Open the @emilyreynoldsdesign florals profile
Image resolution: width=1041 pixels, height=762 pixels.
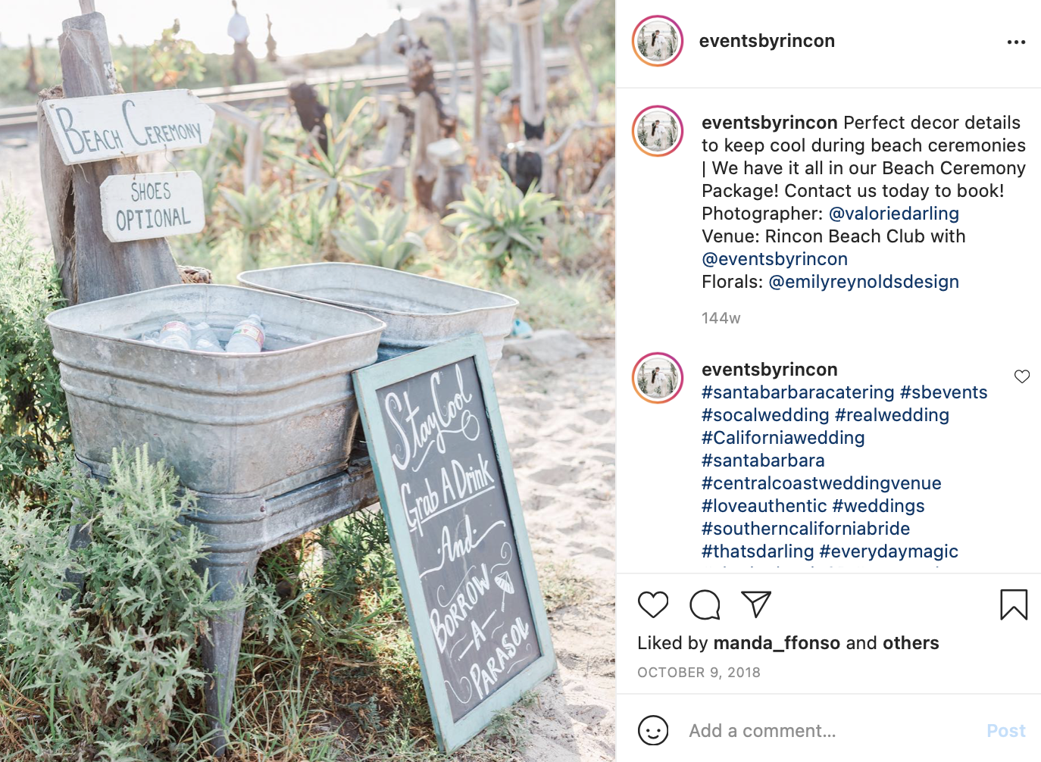coord(864,282)
